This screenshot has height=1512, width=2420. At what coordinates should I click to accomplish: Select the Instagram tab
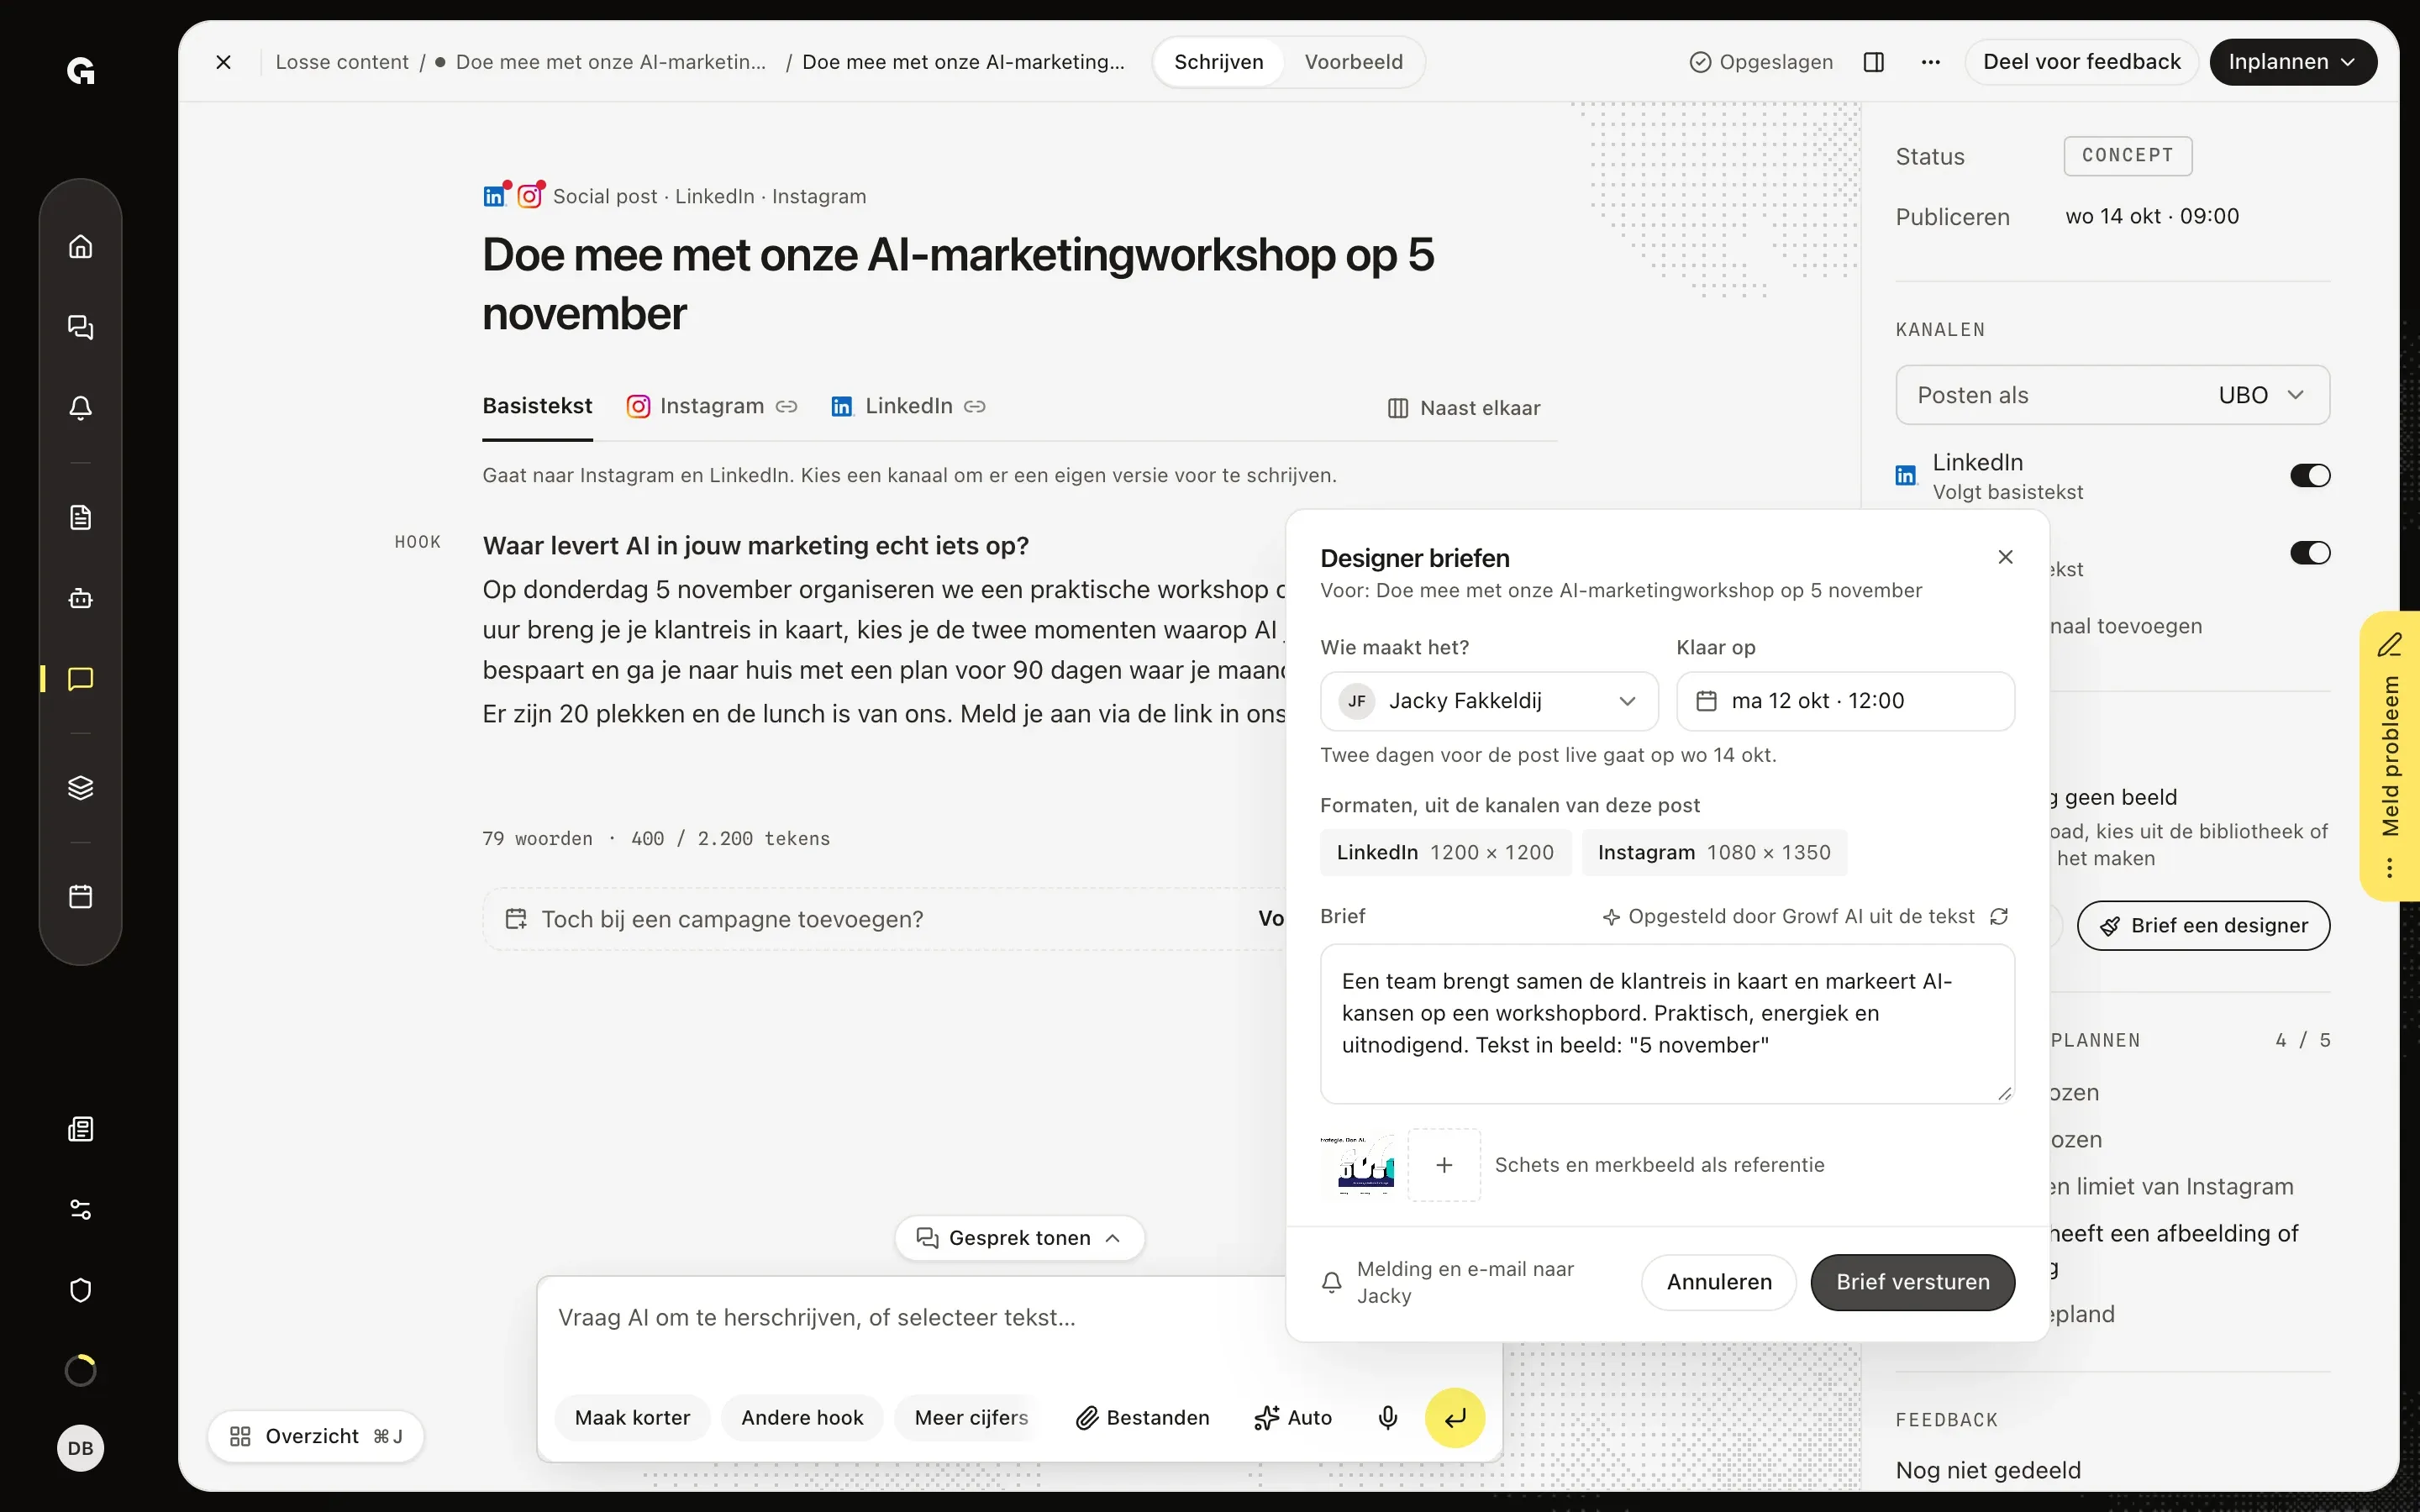click(x=711, y=406)
